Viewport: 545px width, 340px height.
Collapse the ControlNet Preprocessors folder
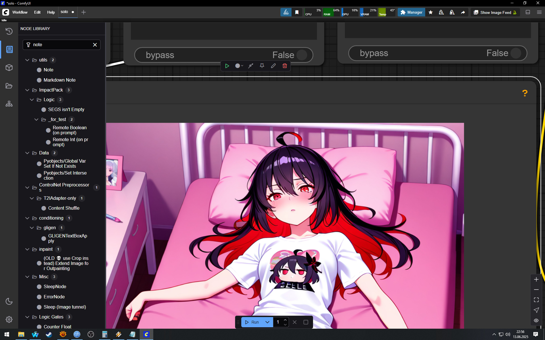tap(27, 188)
